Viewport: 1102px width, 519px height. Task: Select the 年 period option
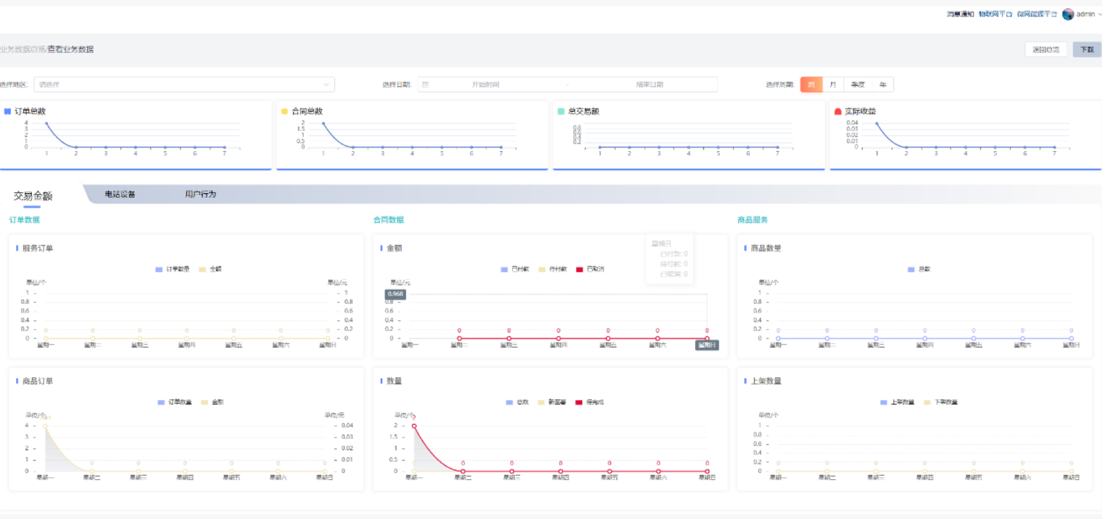pyautogui.click(x=883, y=84)
